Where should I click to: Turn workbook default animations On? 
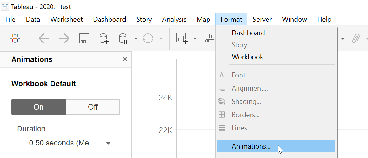(x=38, y=107)
